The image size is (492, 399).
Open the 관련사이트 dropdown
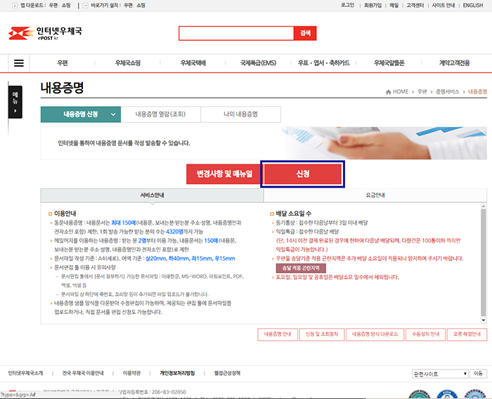click(x=440, y=374)
